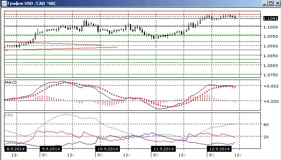Select the 11.9.2014 date marker
281x160 pixels.
[163, 149]
